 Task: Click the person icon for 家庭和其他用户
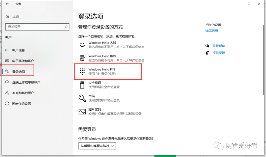[7, 93]
